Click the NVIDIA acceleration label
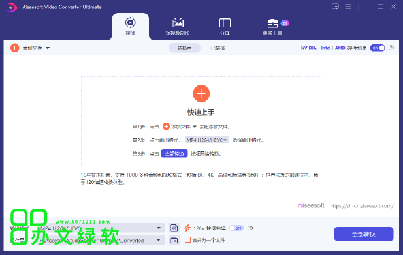This screenshot has width=403, height=255. 309,48
